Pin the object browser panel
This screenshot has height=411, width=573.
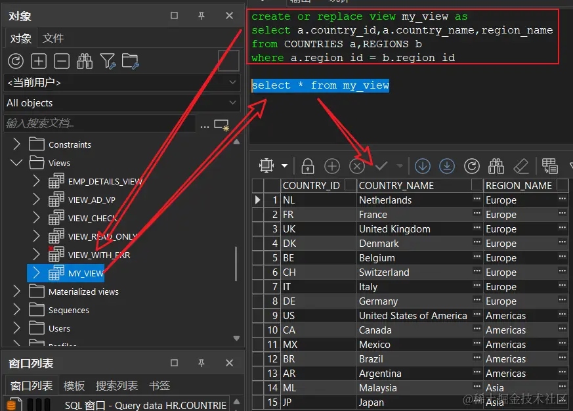[x=202, y=16]
